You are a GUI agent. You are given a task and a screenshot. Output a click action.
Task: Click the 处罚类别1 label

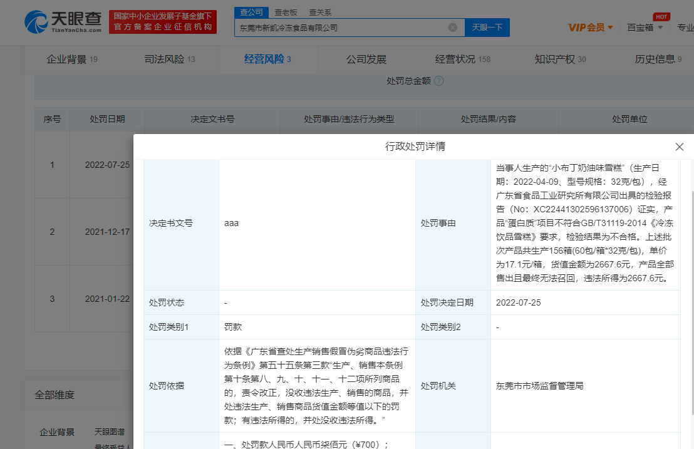(x=168, y=327)
